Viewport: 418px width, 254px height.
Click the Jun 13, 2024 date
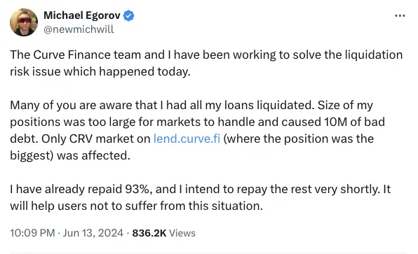(93, 233)
